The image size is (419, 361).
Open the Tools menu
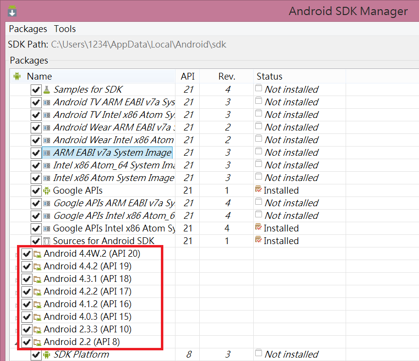click(65, 29)
